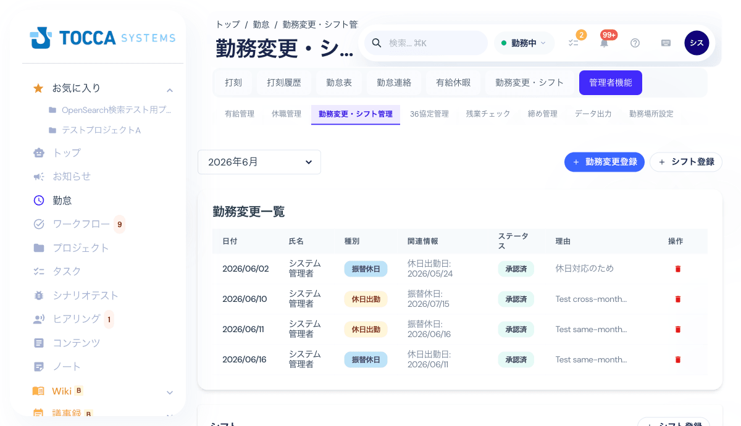This screenshot has height=426, width=741.
Task: Click checklist icon next to タスク
Action: click(x=39, y=272)
